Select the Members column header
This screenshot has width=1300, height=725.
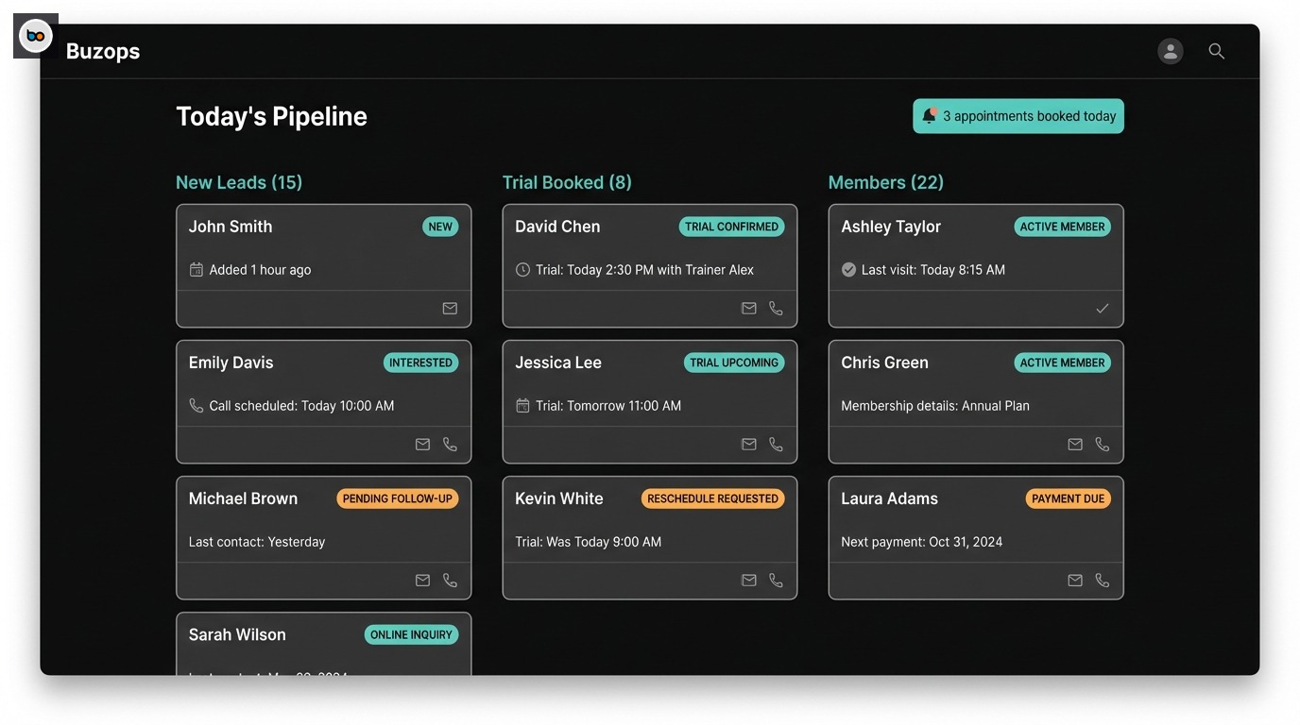(886, 181)
